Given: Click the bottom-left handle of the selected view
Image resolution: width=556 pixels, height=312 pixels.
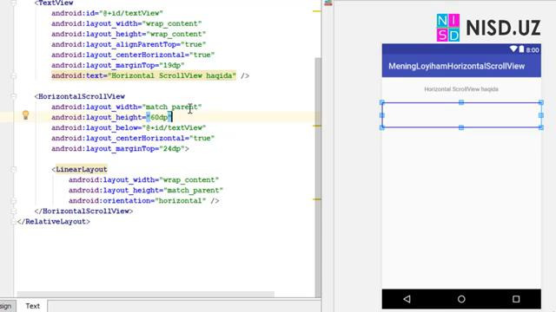Looking at the screenshot, I should (382, 127).
